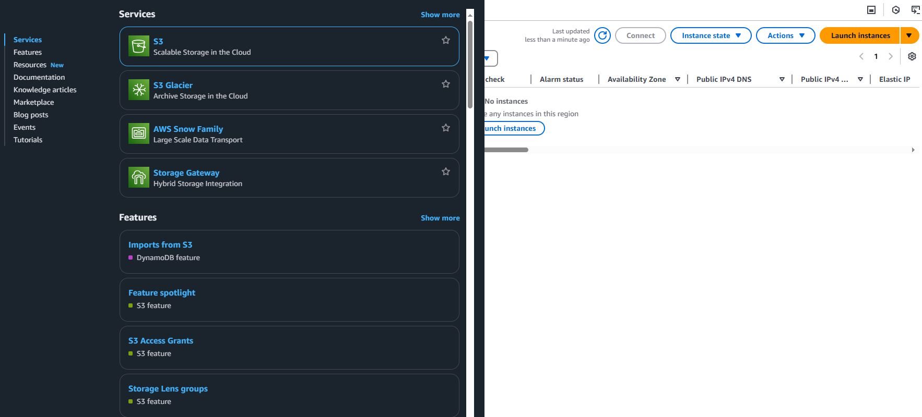Show more Services results

[x=440, y=15]
